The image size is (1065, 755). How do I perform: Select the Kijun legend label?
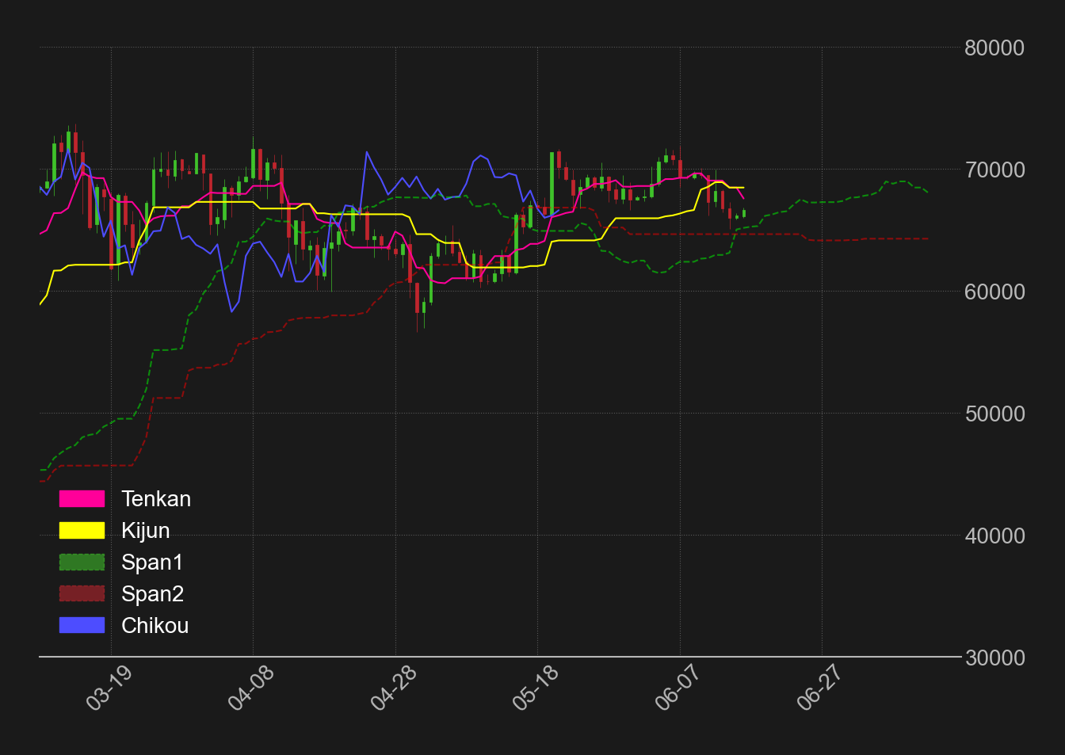tap(146, 531)
